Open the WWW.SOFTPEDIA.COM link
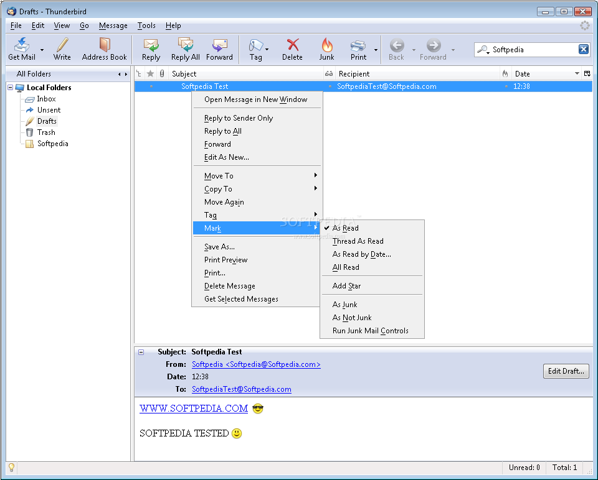598x480 pixels. point(194,408)
